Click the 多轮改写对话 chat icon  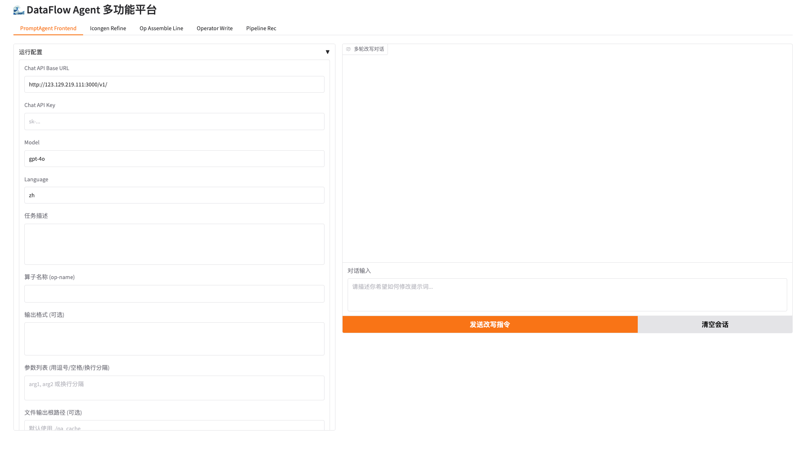pos(348,49)
